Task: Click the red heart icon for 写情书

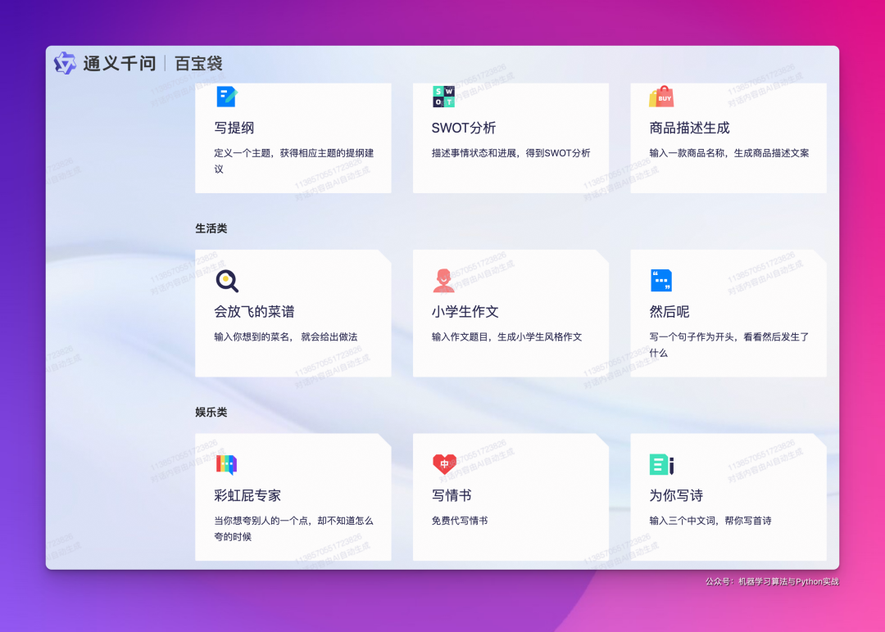Action: (x=444, y=464)
